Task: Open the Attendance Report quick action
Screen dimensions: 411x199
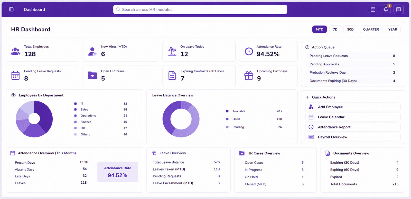Action: pyautogui.click(x=353, y=127)
